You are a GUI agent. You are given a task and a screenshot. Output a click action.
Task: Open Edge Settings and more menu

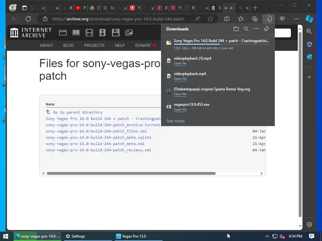(296, 19)
